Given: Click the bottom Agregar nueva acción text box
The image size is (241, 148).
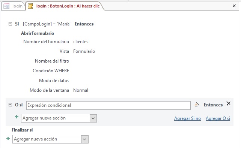Looking at the screenshot, I should pos(47,139).
